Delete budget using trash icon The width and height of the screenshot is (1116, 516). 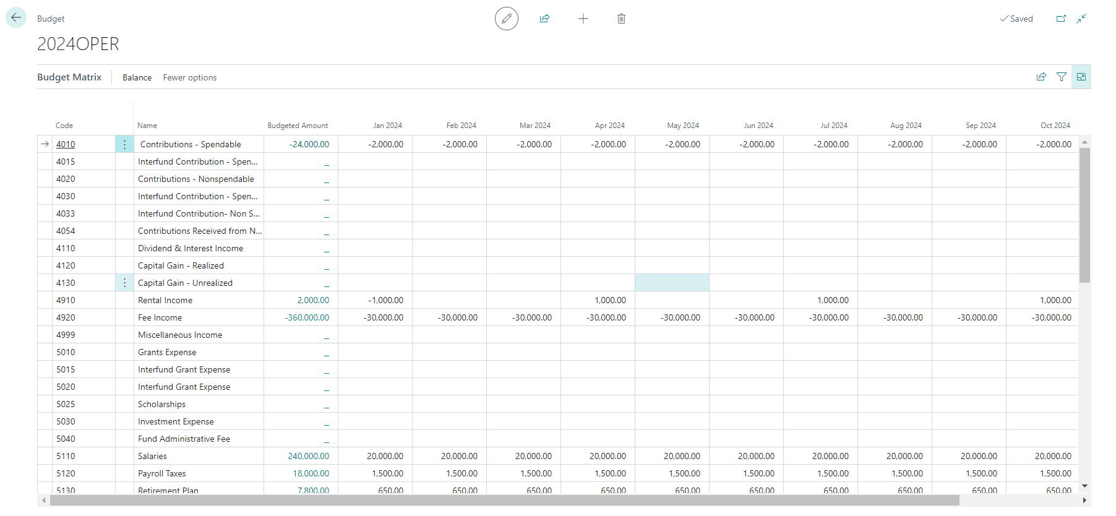[x=621, y=19]
